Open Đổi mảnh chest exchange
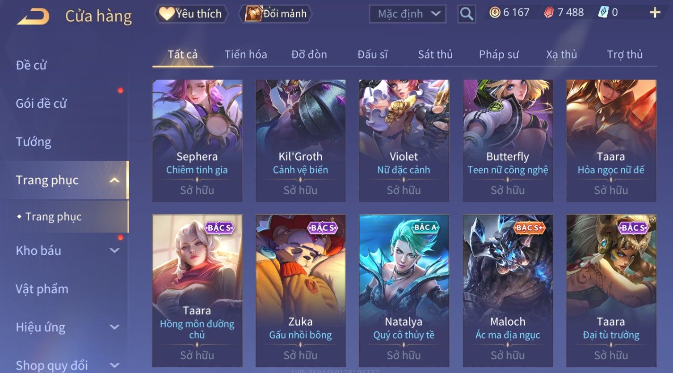 tap(275, 14)
